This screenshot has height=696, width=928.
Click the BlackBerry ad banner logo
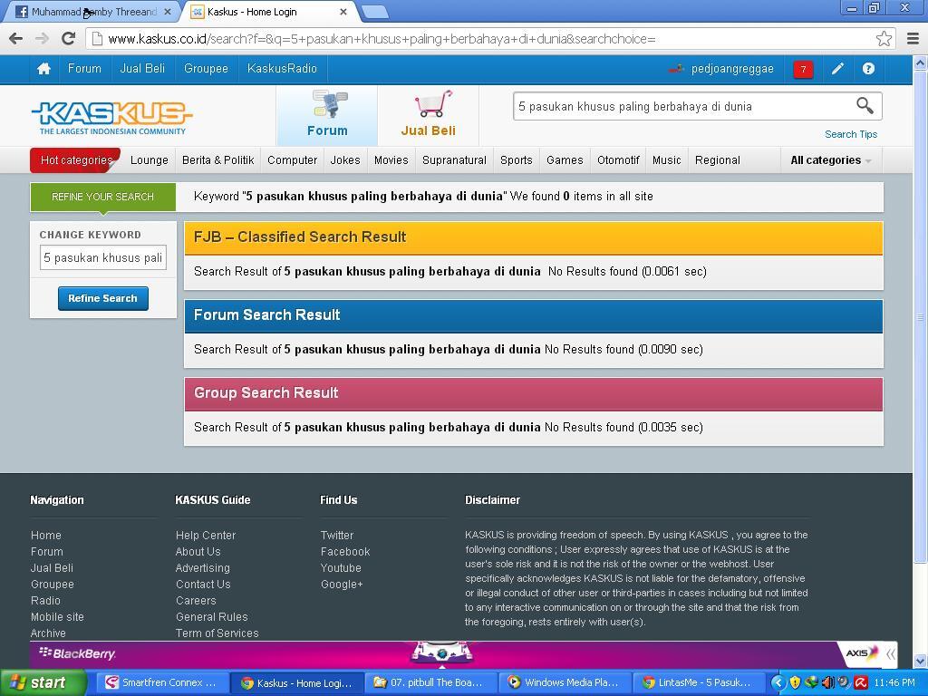coord(78,653)
